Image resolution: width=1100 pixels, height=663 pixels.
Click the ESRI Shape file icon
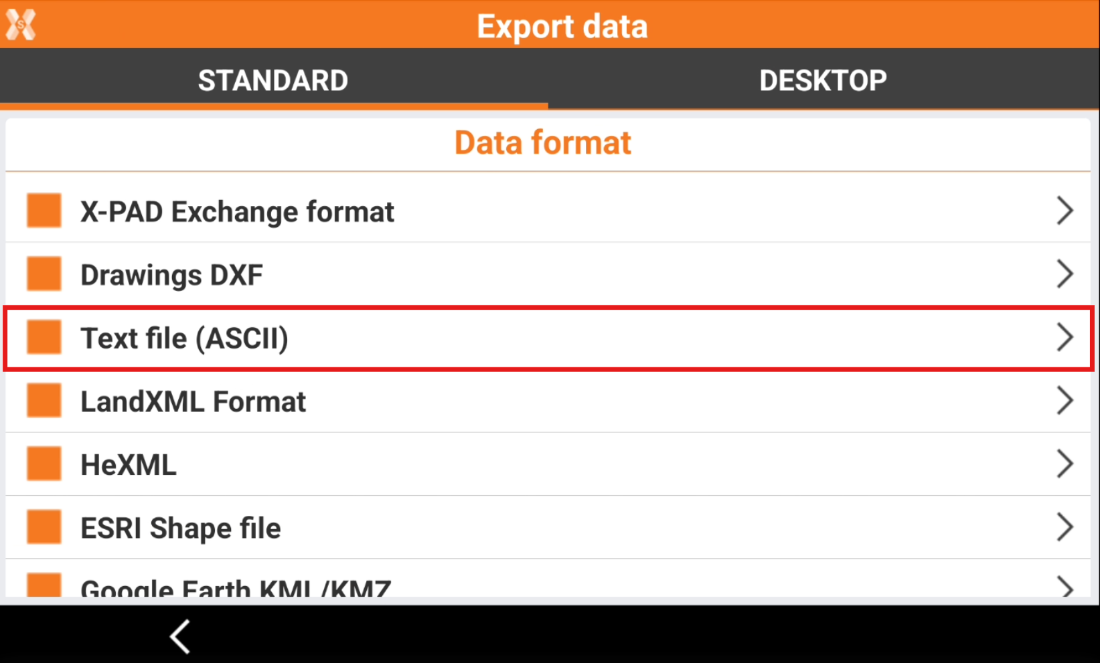pos(43,527)
